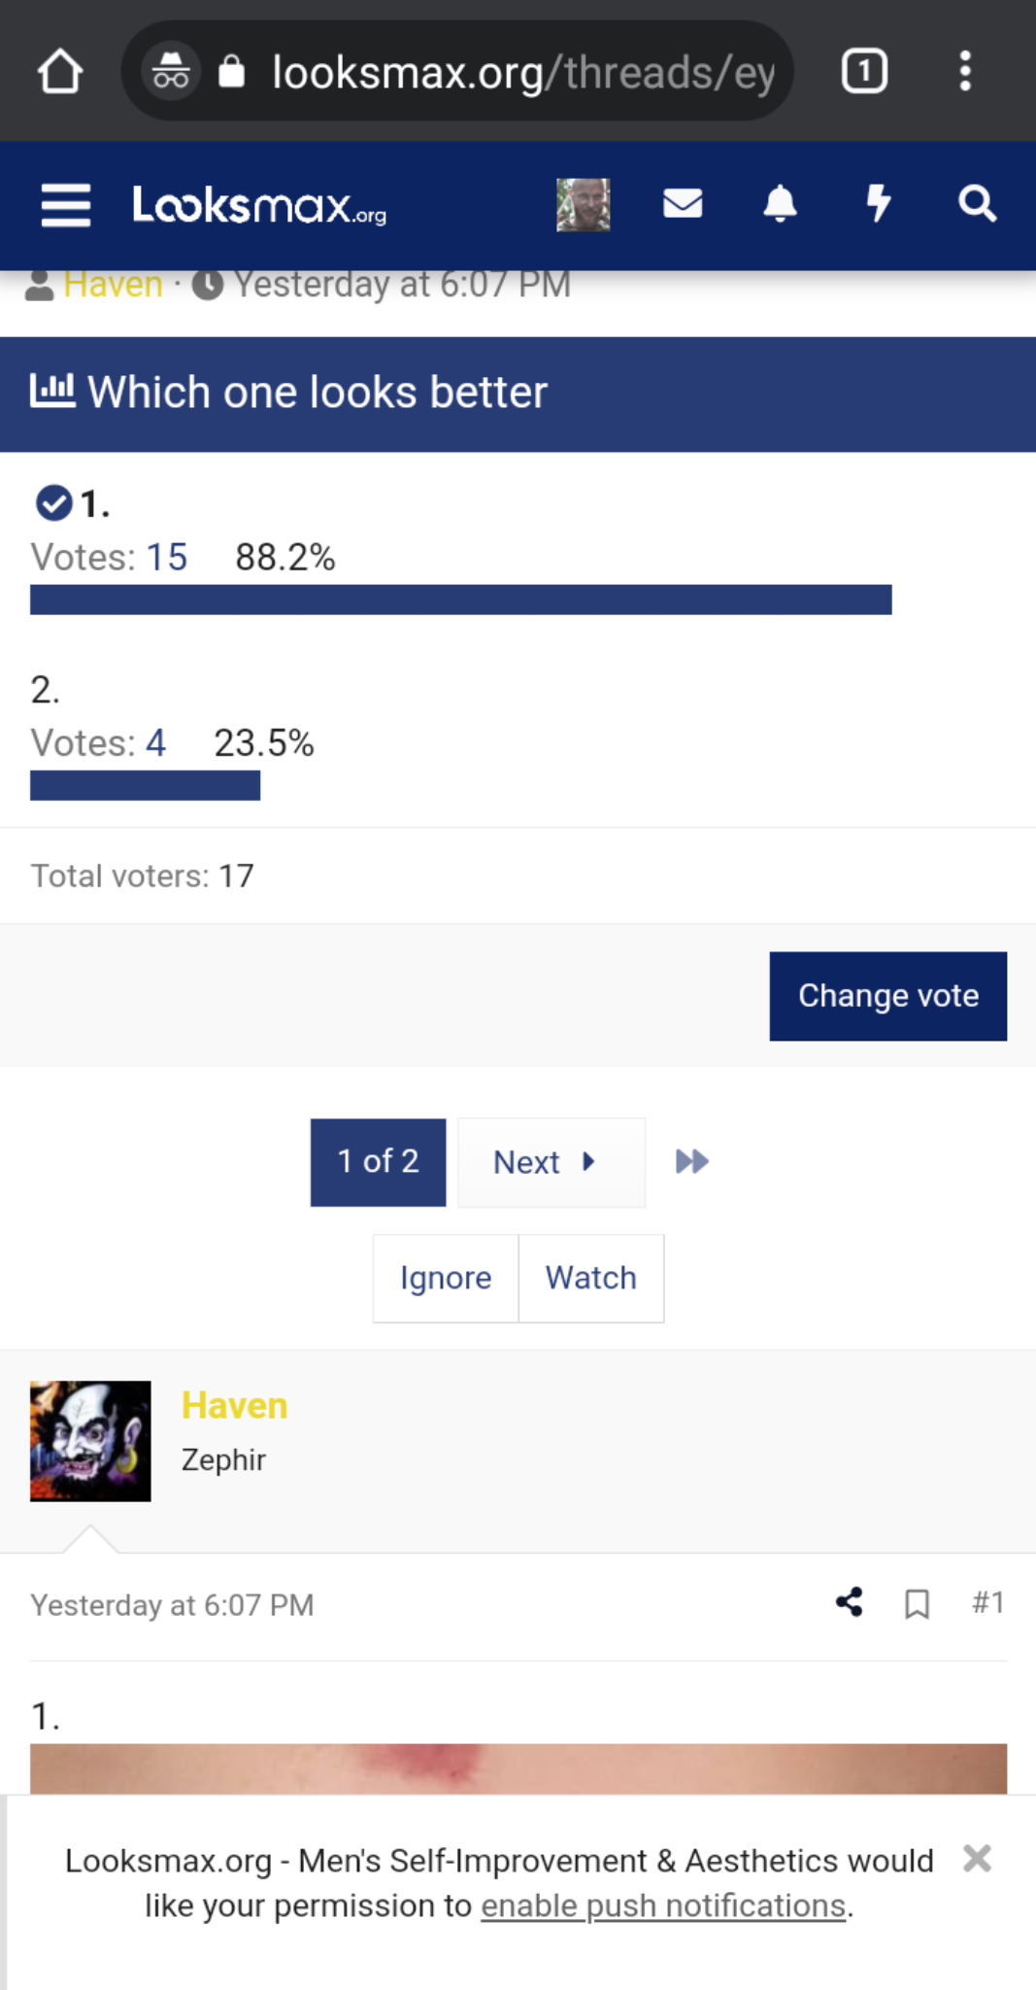Viewport: 1036px width, 1990px height.
Task: Click the Change vote button
Action: (888, 996)
